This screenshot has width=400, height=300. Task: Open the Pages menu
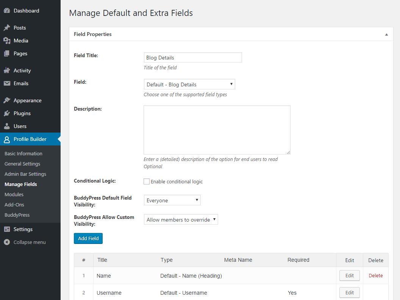pyautogui.click(x=30, y=53)
